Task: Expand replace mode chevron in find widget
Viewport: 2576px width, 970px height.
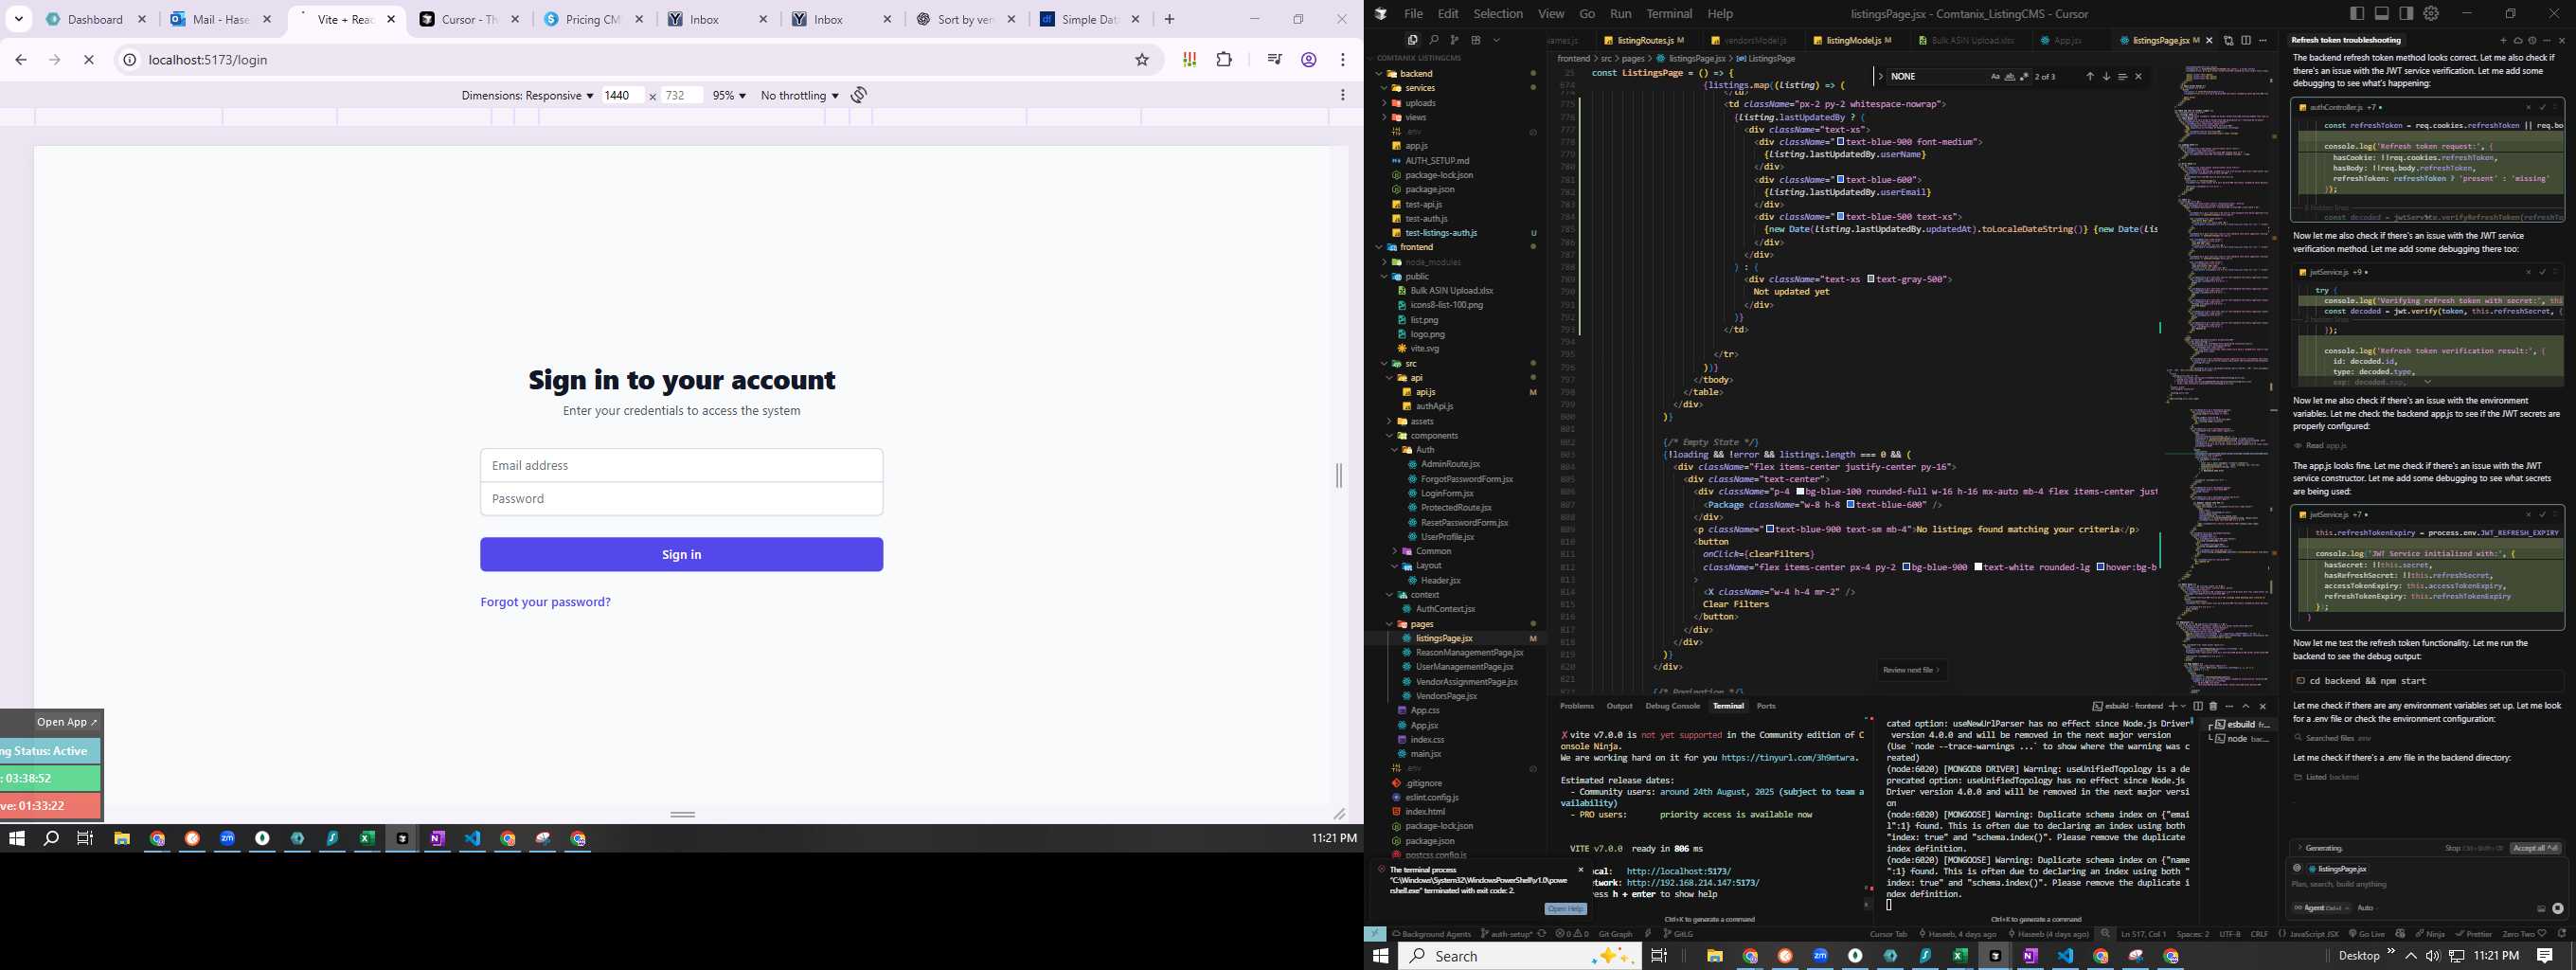Action: 1881,76
